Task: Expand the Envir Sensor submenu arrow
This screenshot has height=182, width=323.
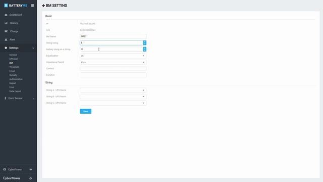Action: [x=33, y=99]
